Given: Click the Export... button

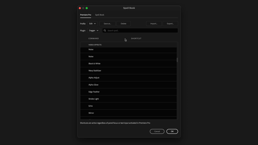Looking at the screenshot, I should tap(170, 23).
